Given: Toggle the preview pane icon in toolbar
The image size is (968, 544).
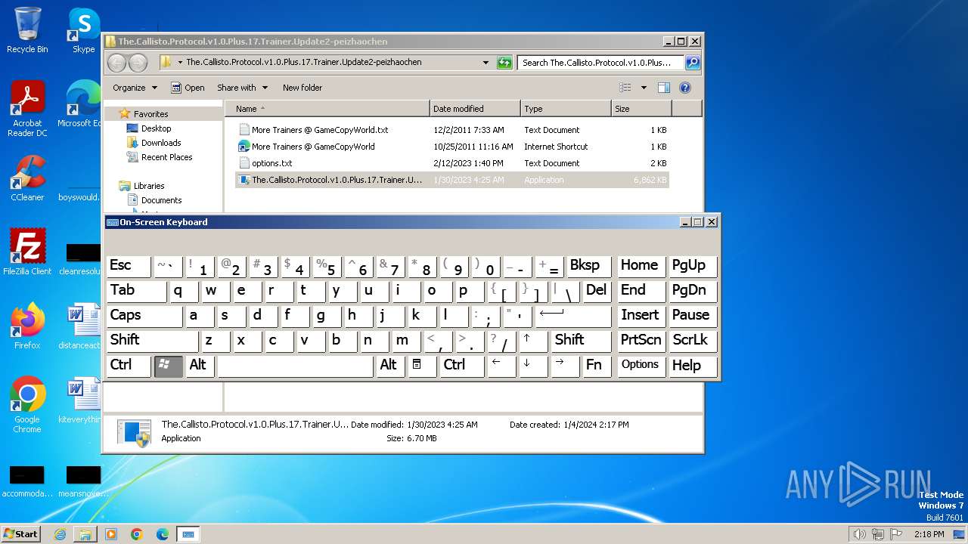Looking at the screenshot, I should tap(663, 88).
